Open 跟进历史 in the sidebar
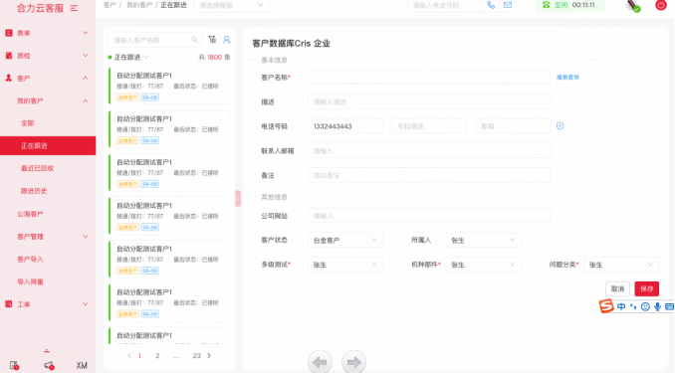675x373 pixels. (x=34, y=191)
